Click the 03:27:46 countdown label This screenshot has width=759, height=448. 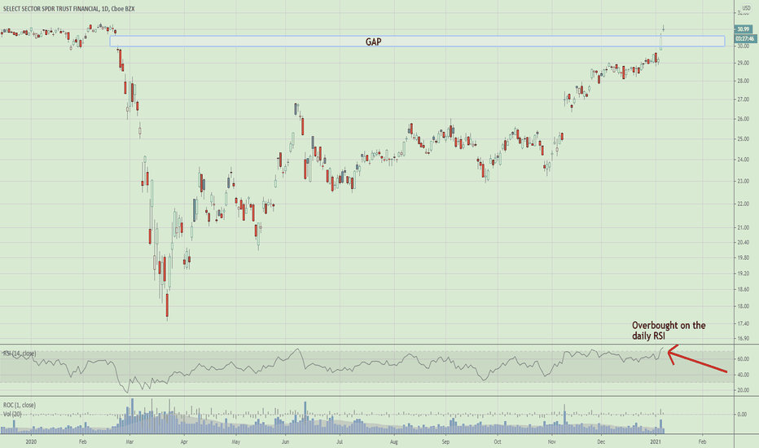coord(745,39)
